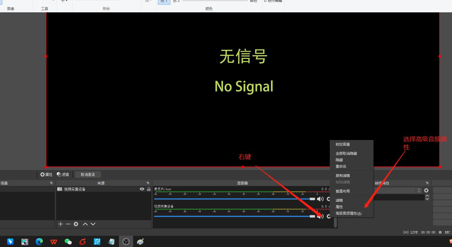
Task: Add a new source with the plus icon
Action: [61, 224]
